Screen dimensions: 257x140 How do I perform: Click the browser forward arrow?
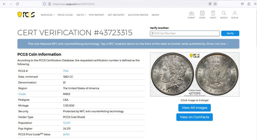click(x=11, y=4)
